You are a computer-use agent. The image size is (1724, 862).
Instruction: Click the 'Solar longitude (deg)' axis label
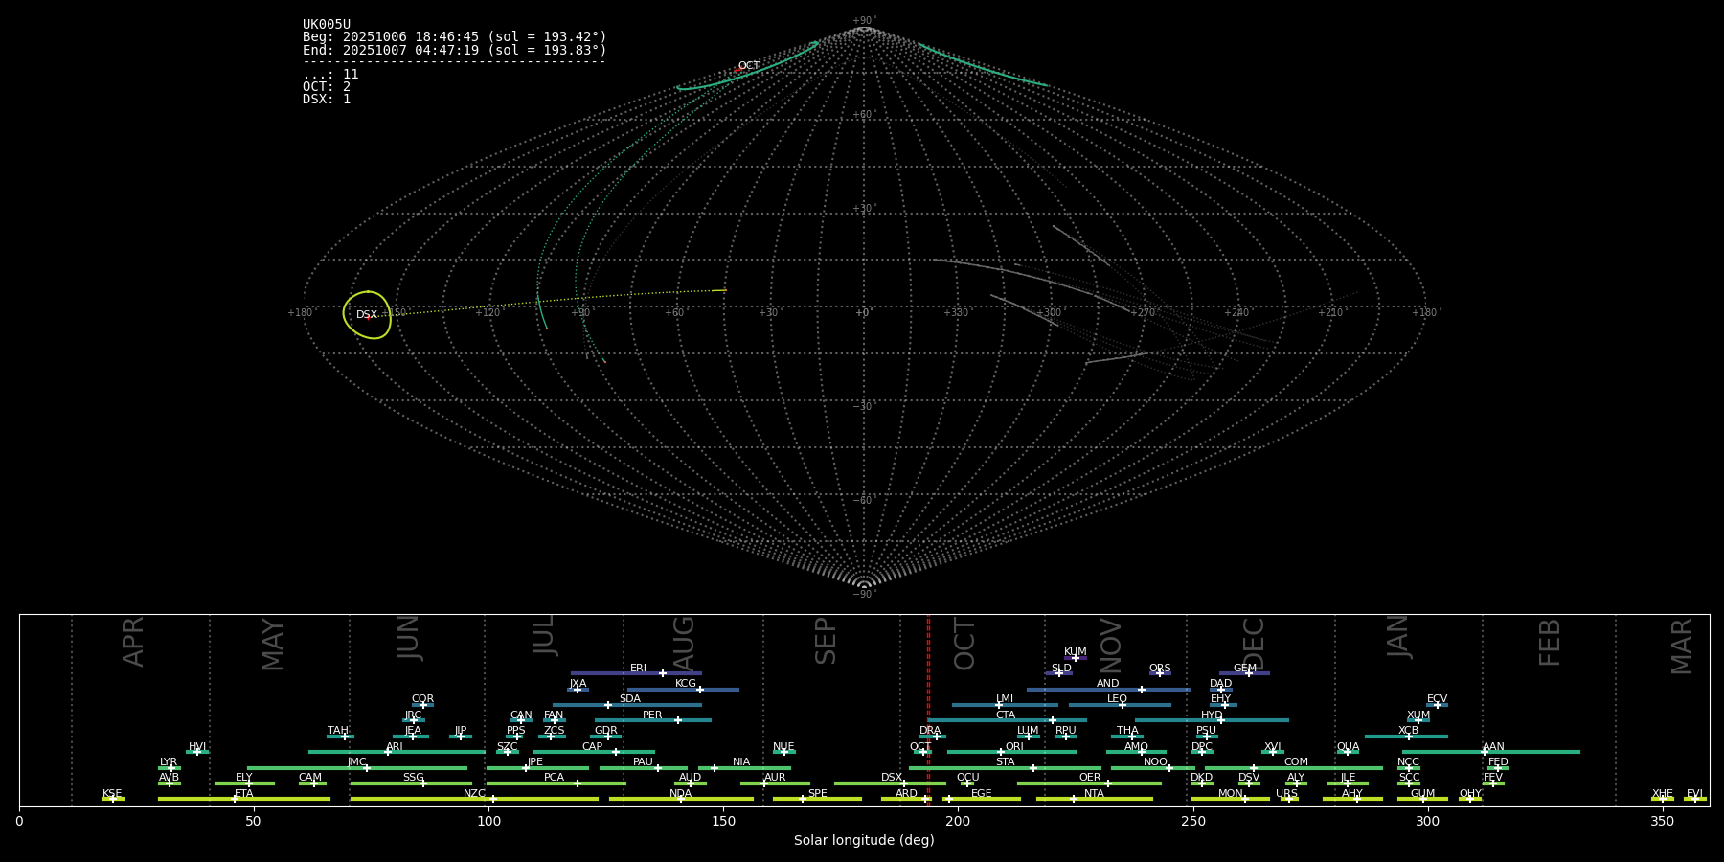[864, 841]
